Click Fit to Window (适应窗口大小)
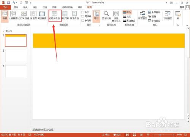This screenshot has width=190, height=137. tap(116, 16)
